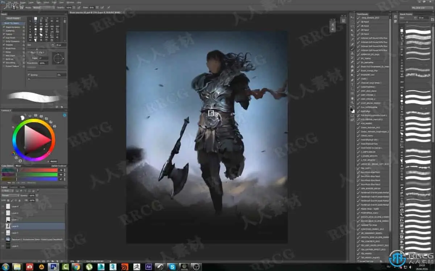This screenshot has height=271, width=435.
Task: Open the layer blend mode dropdown
Action: point(10,195)
